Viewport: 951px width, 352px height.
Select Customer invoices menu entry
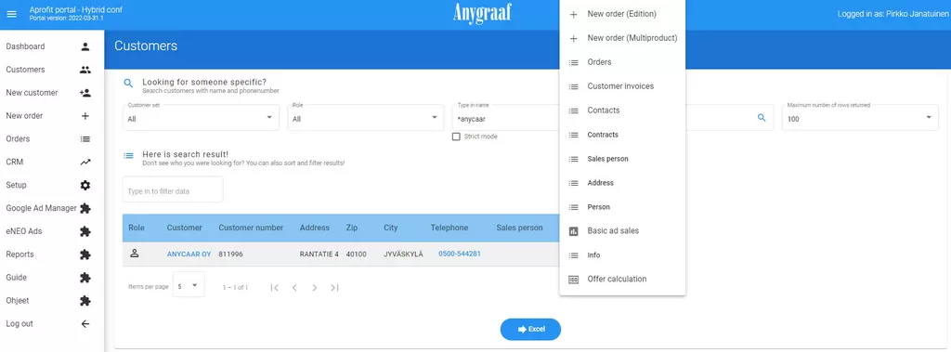[x=622, y=86]
